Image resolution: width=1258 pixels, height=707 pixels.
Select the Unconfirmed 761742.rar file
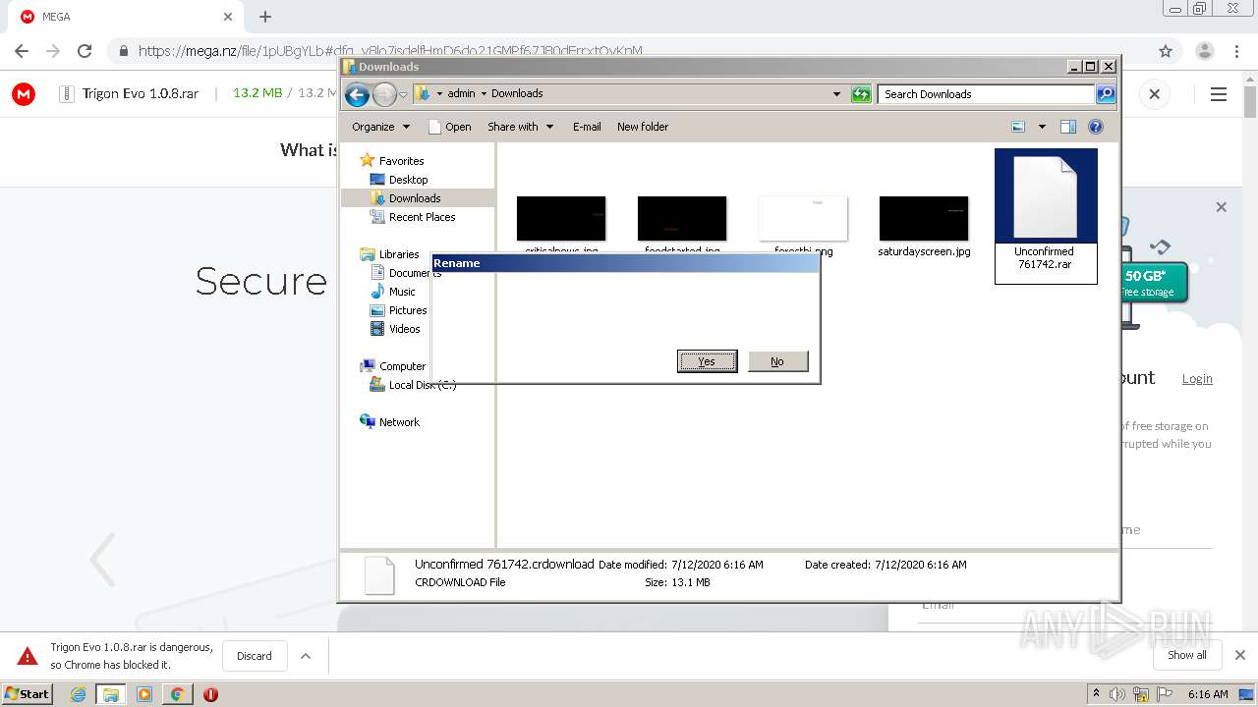pyautogui.click(x=1046, y=216)
